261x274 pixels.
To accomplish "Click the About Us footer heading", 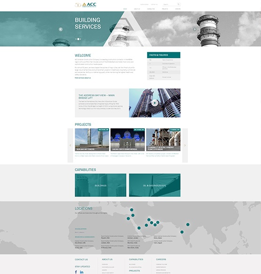I will coord(107,259).
